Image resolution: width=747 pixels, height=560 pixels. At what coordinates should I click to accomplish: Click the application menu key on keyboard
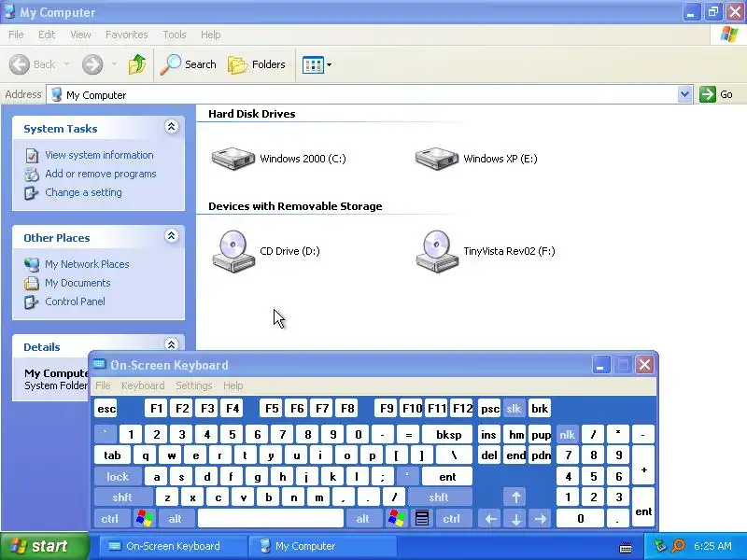422,519
